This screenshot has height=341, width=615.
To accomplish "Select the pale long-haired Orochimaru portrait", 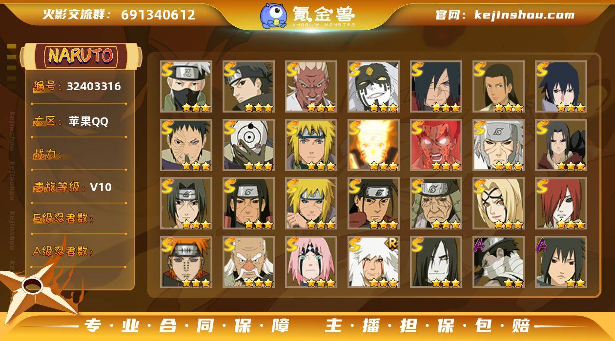I will pyautogui.click(x=436, y=262).
